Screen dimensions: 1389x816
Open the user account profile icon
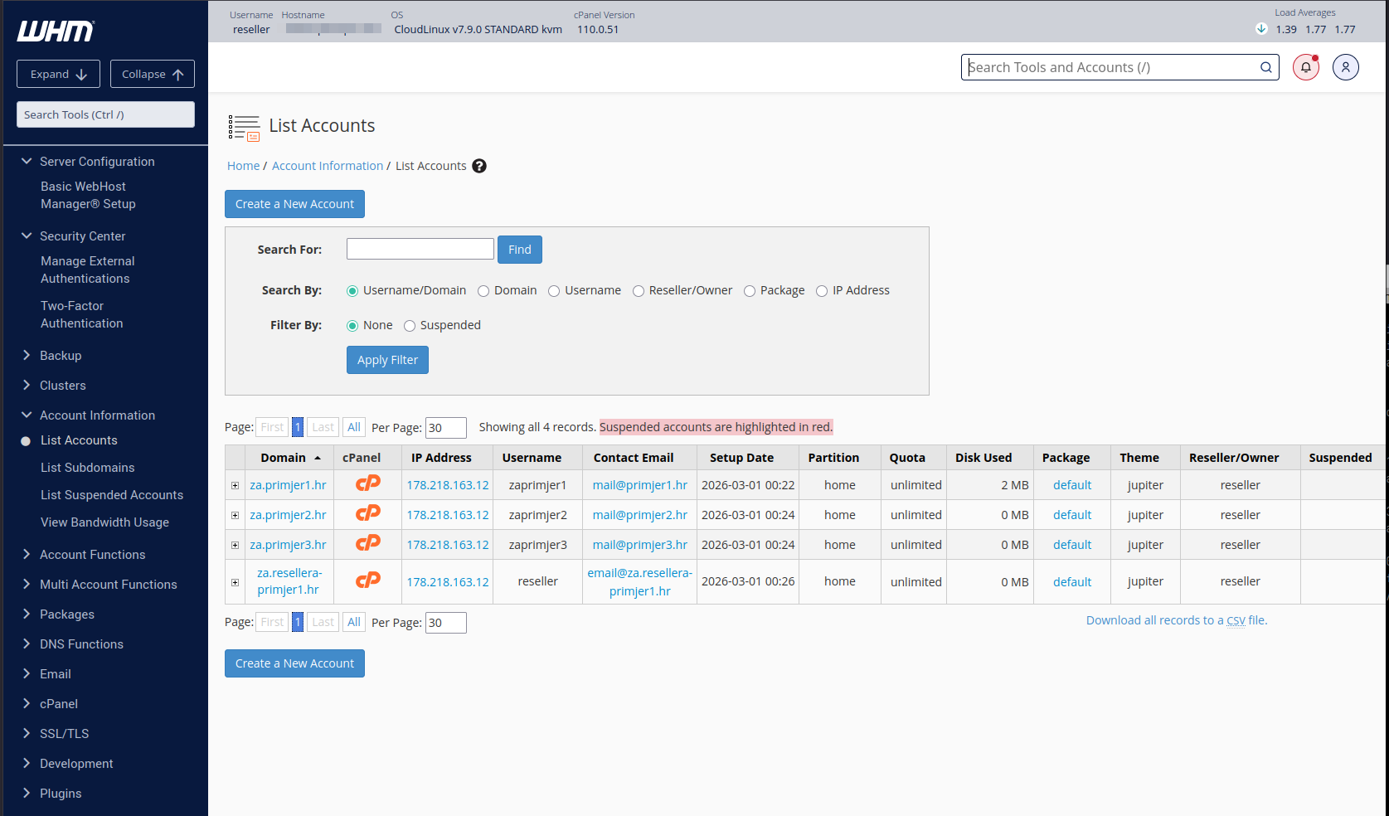coord(1345,67)
